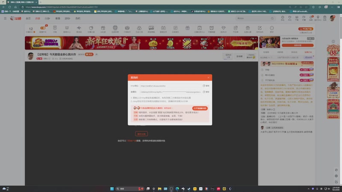Toggle the live stream switch in toolbar
This screenshot has width=342, height=192.
[43, 28]
